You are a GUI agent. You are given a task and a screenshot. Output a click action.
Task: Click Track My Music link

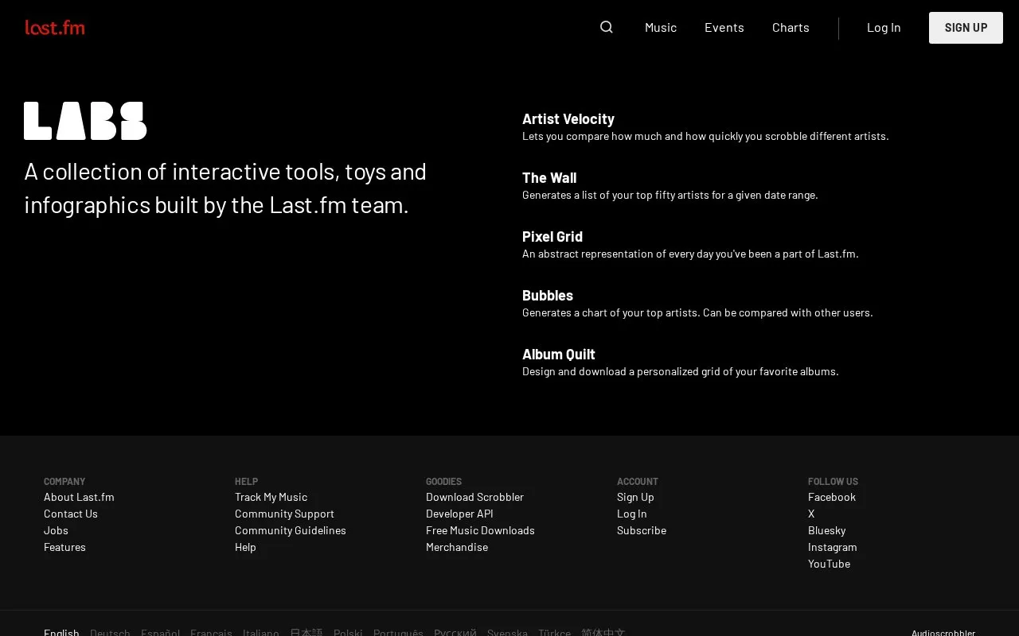(x=271, y=497)
